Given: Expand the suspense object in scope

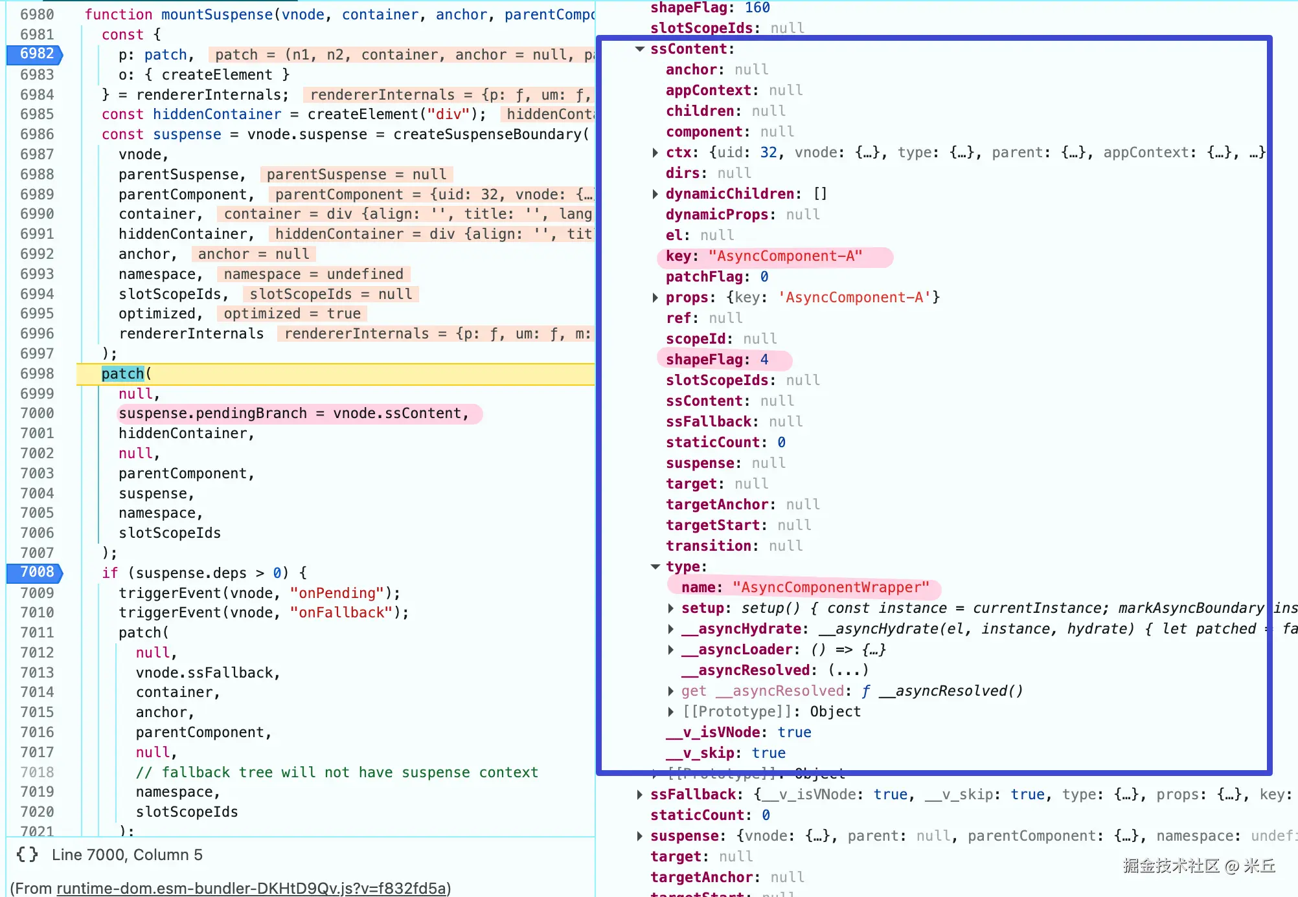Looking at the screenshot, I should point(640,836).
